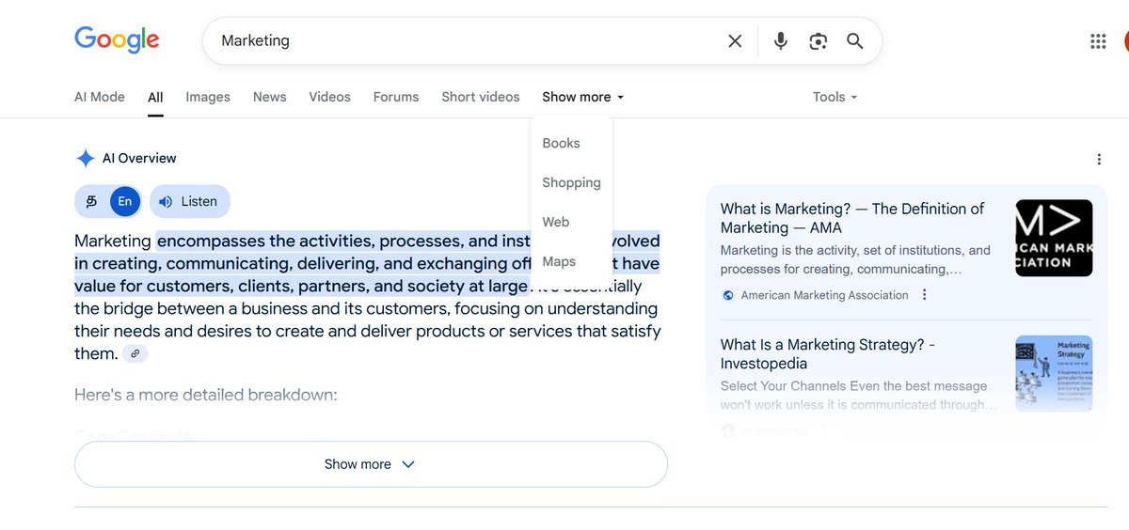Open the Videos tab

(329, 97)
